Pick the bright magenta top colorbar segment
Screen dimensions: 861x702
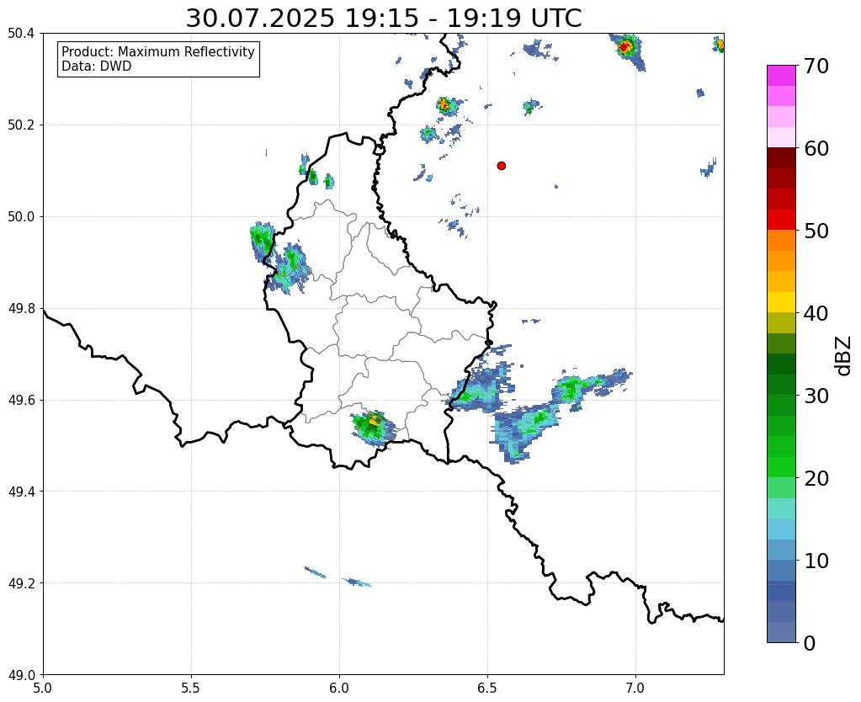tap(781, 76)
